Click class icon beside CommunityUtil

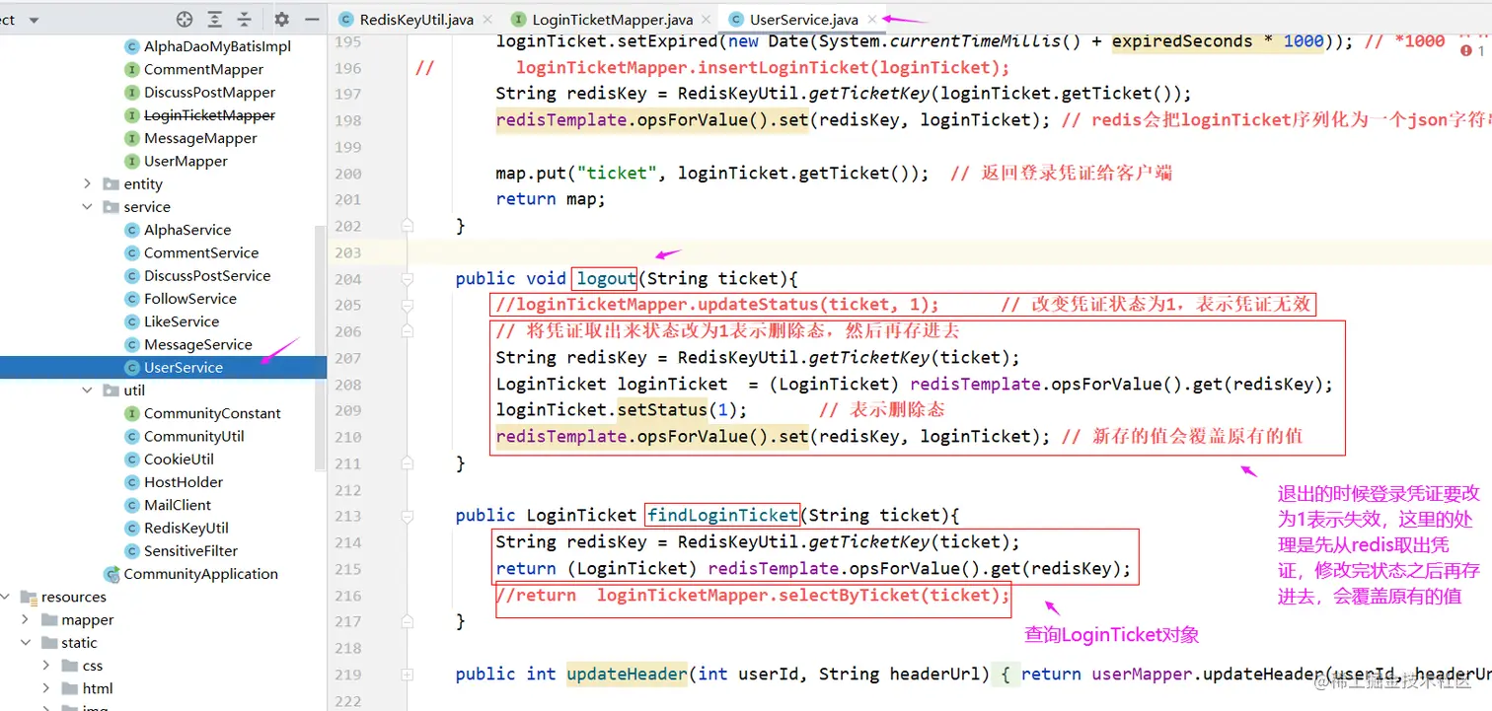pos(132,436)
